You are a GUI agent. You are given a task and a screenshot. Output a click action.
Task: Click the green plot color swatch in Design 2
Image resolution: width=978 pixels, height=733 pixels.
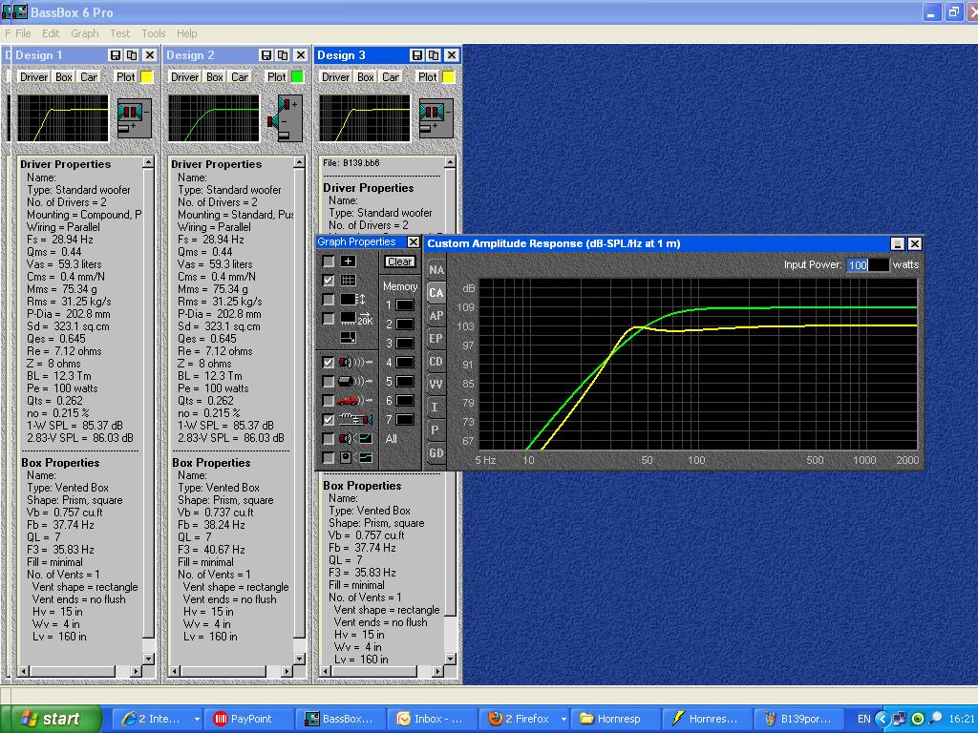298,76
